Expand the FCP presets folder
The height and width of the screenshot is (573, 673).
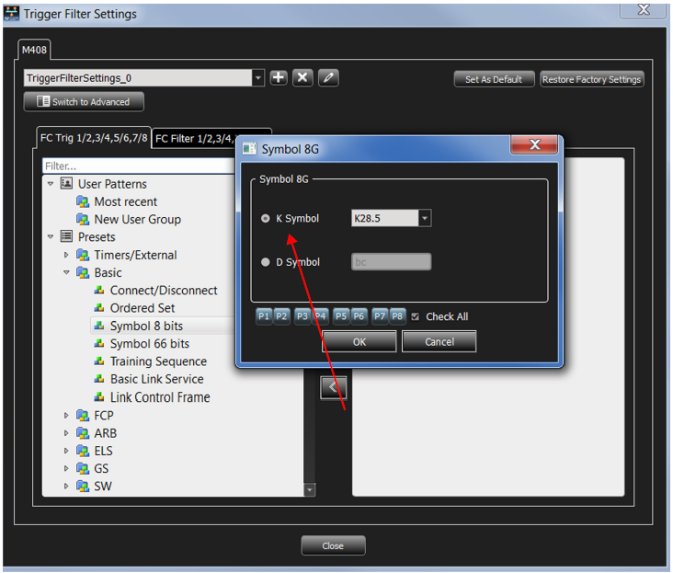click(x=66, y=416)
